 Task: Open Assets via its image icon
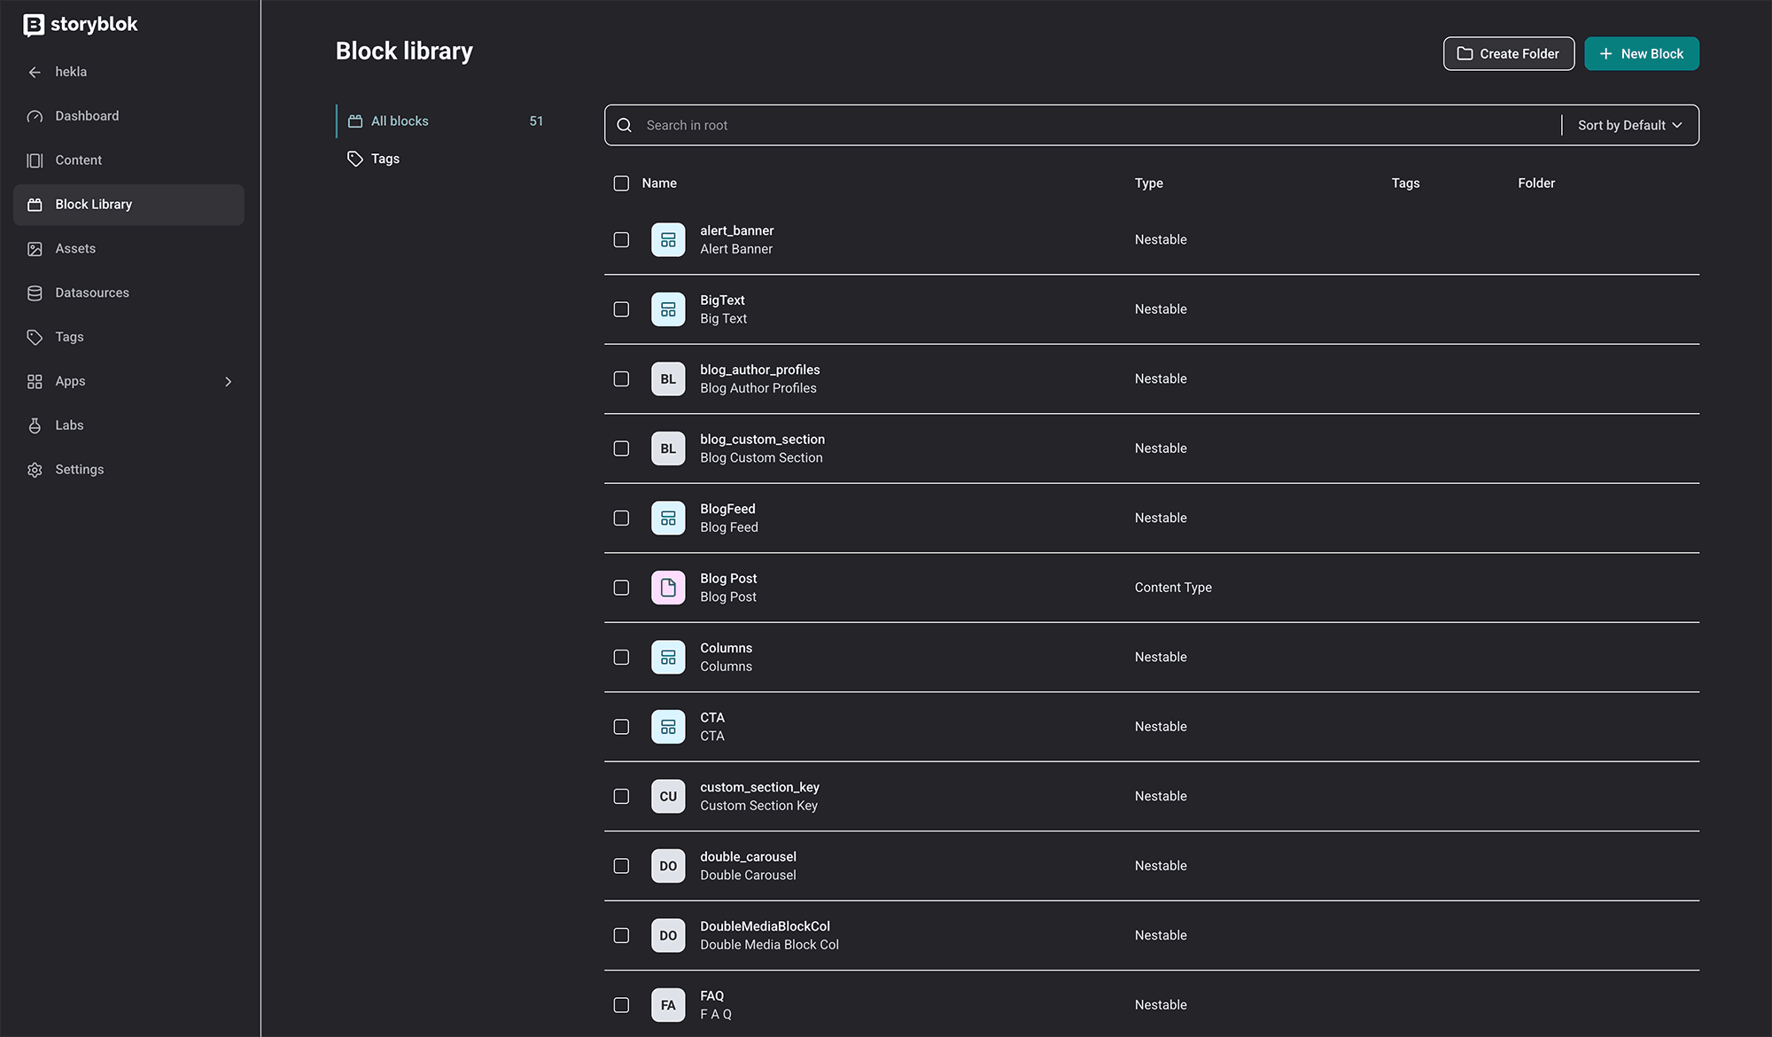click(35, 249)
